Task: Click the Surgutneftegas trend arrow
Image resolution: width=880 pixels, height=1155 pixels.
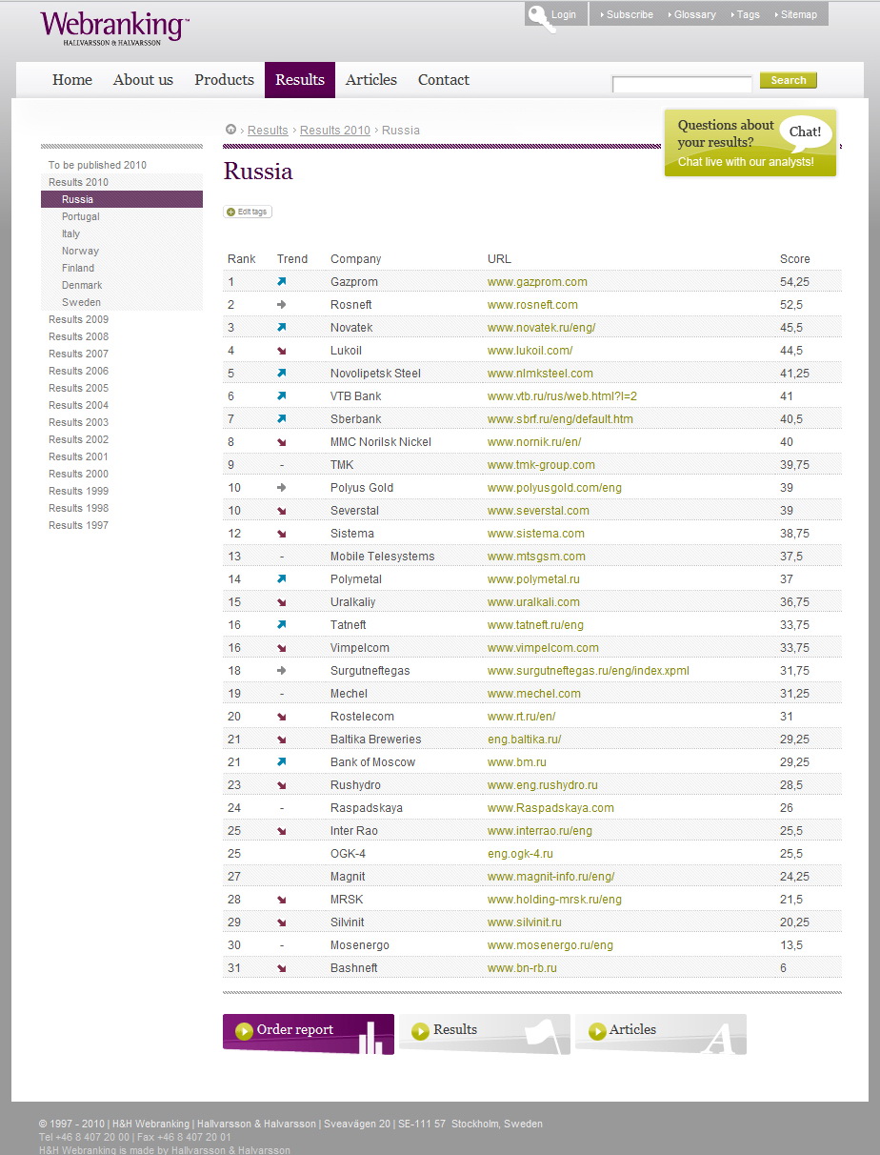Action: pos(281,671)
